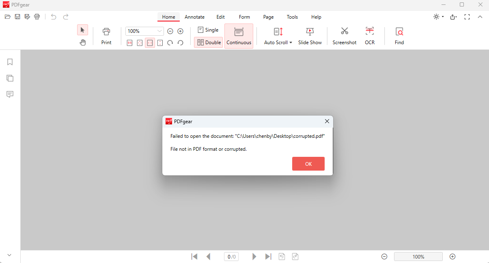489x263 pixels.
Task: Click the fit page icon
Action: click(140, 43)
